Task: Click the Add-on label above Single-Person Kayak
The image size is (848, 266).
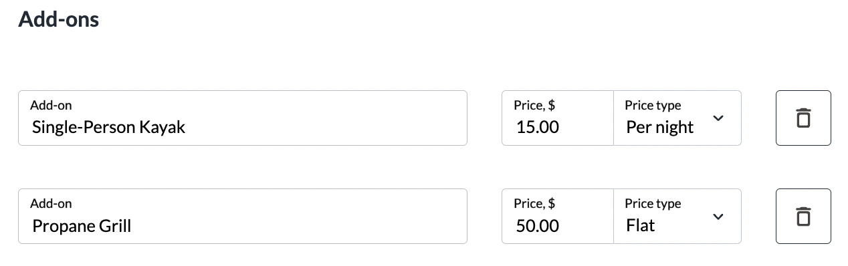Action: pos(51,105)
